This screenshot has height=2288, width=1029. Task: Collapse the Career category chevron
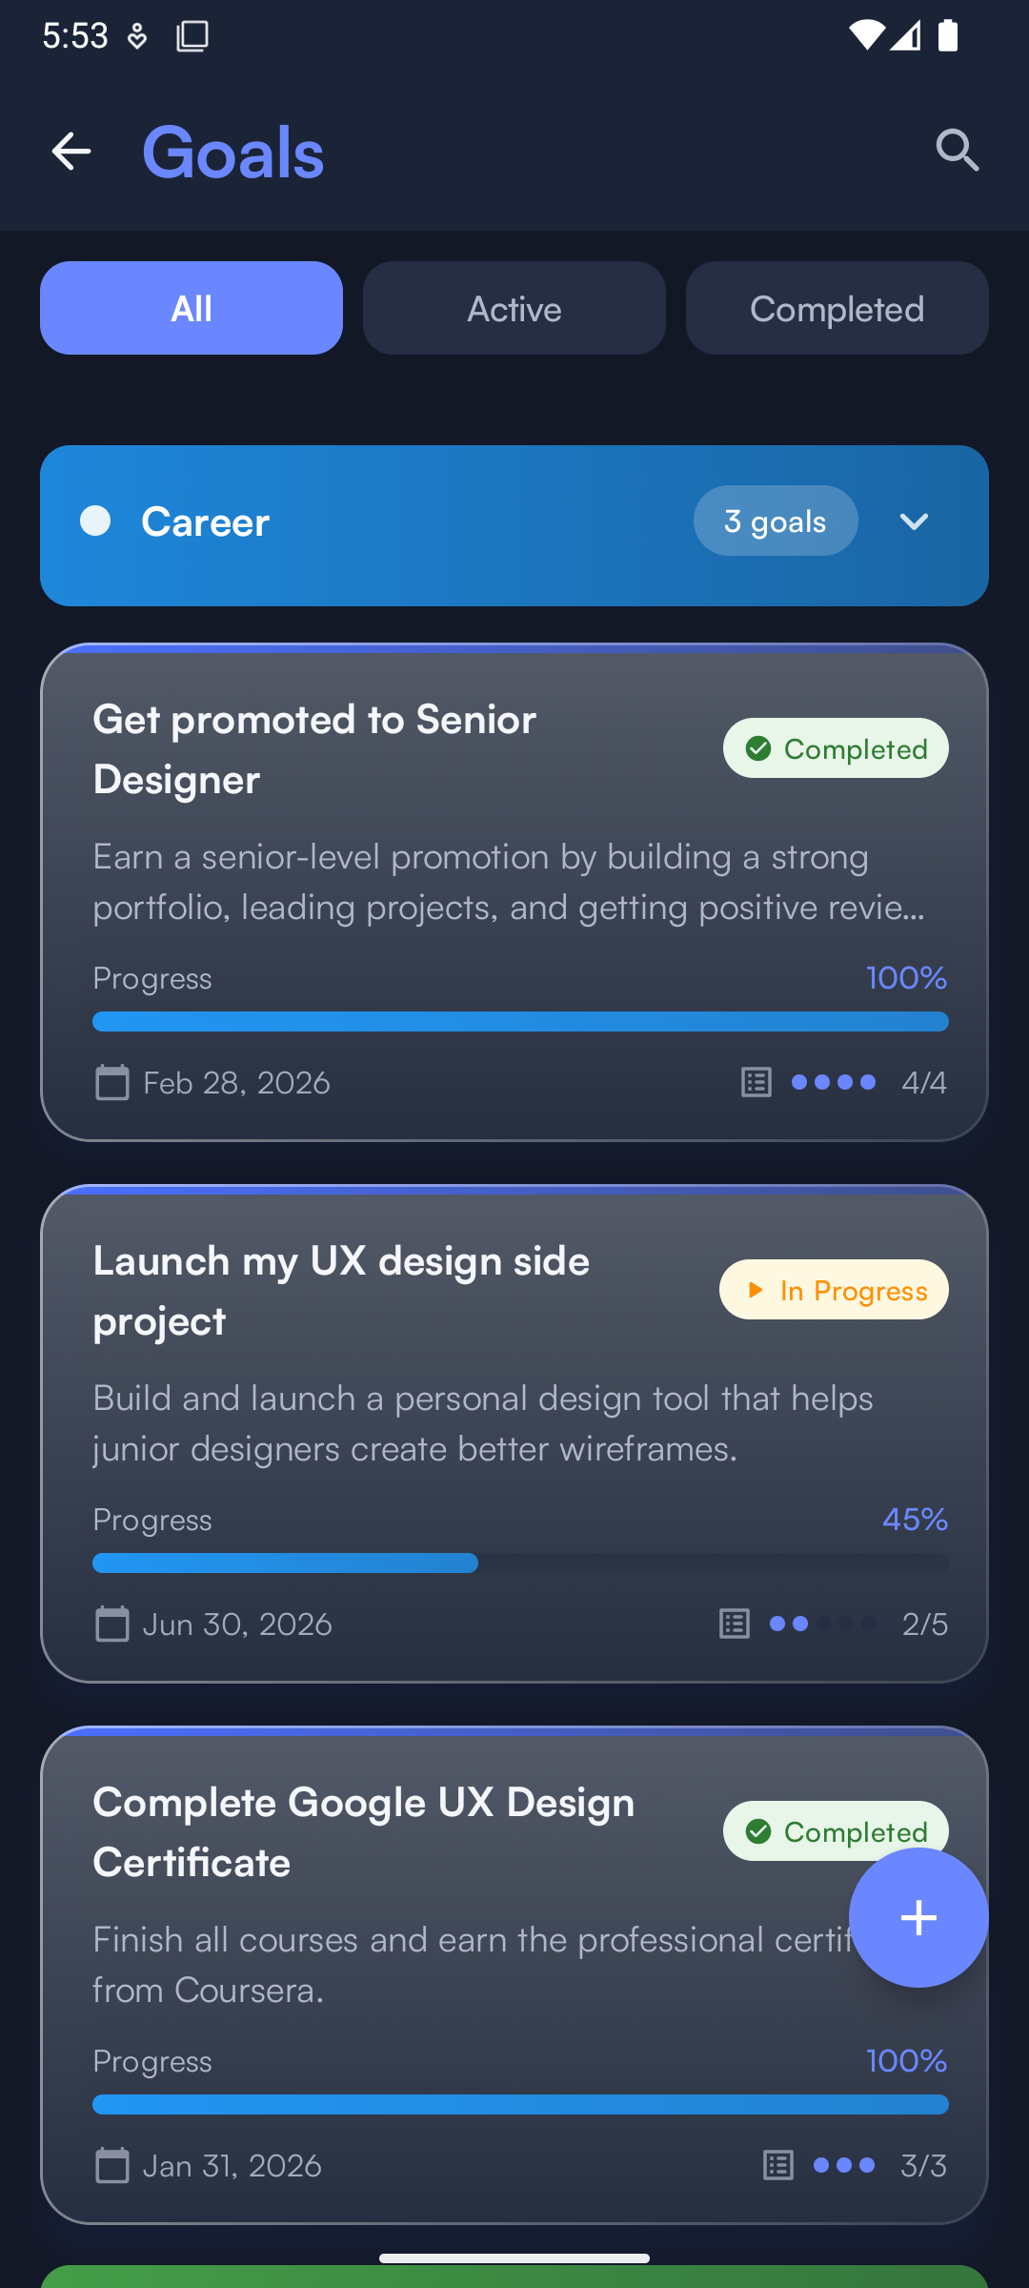tap(914, 521)
